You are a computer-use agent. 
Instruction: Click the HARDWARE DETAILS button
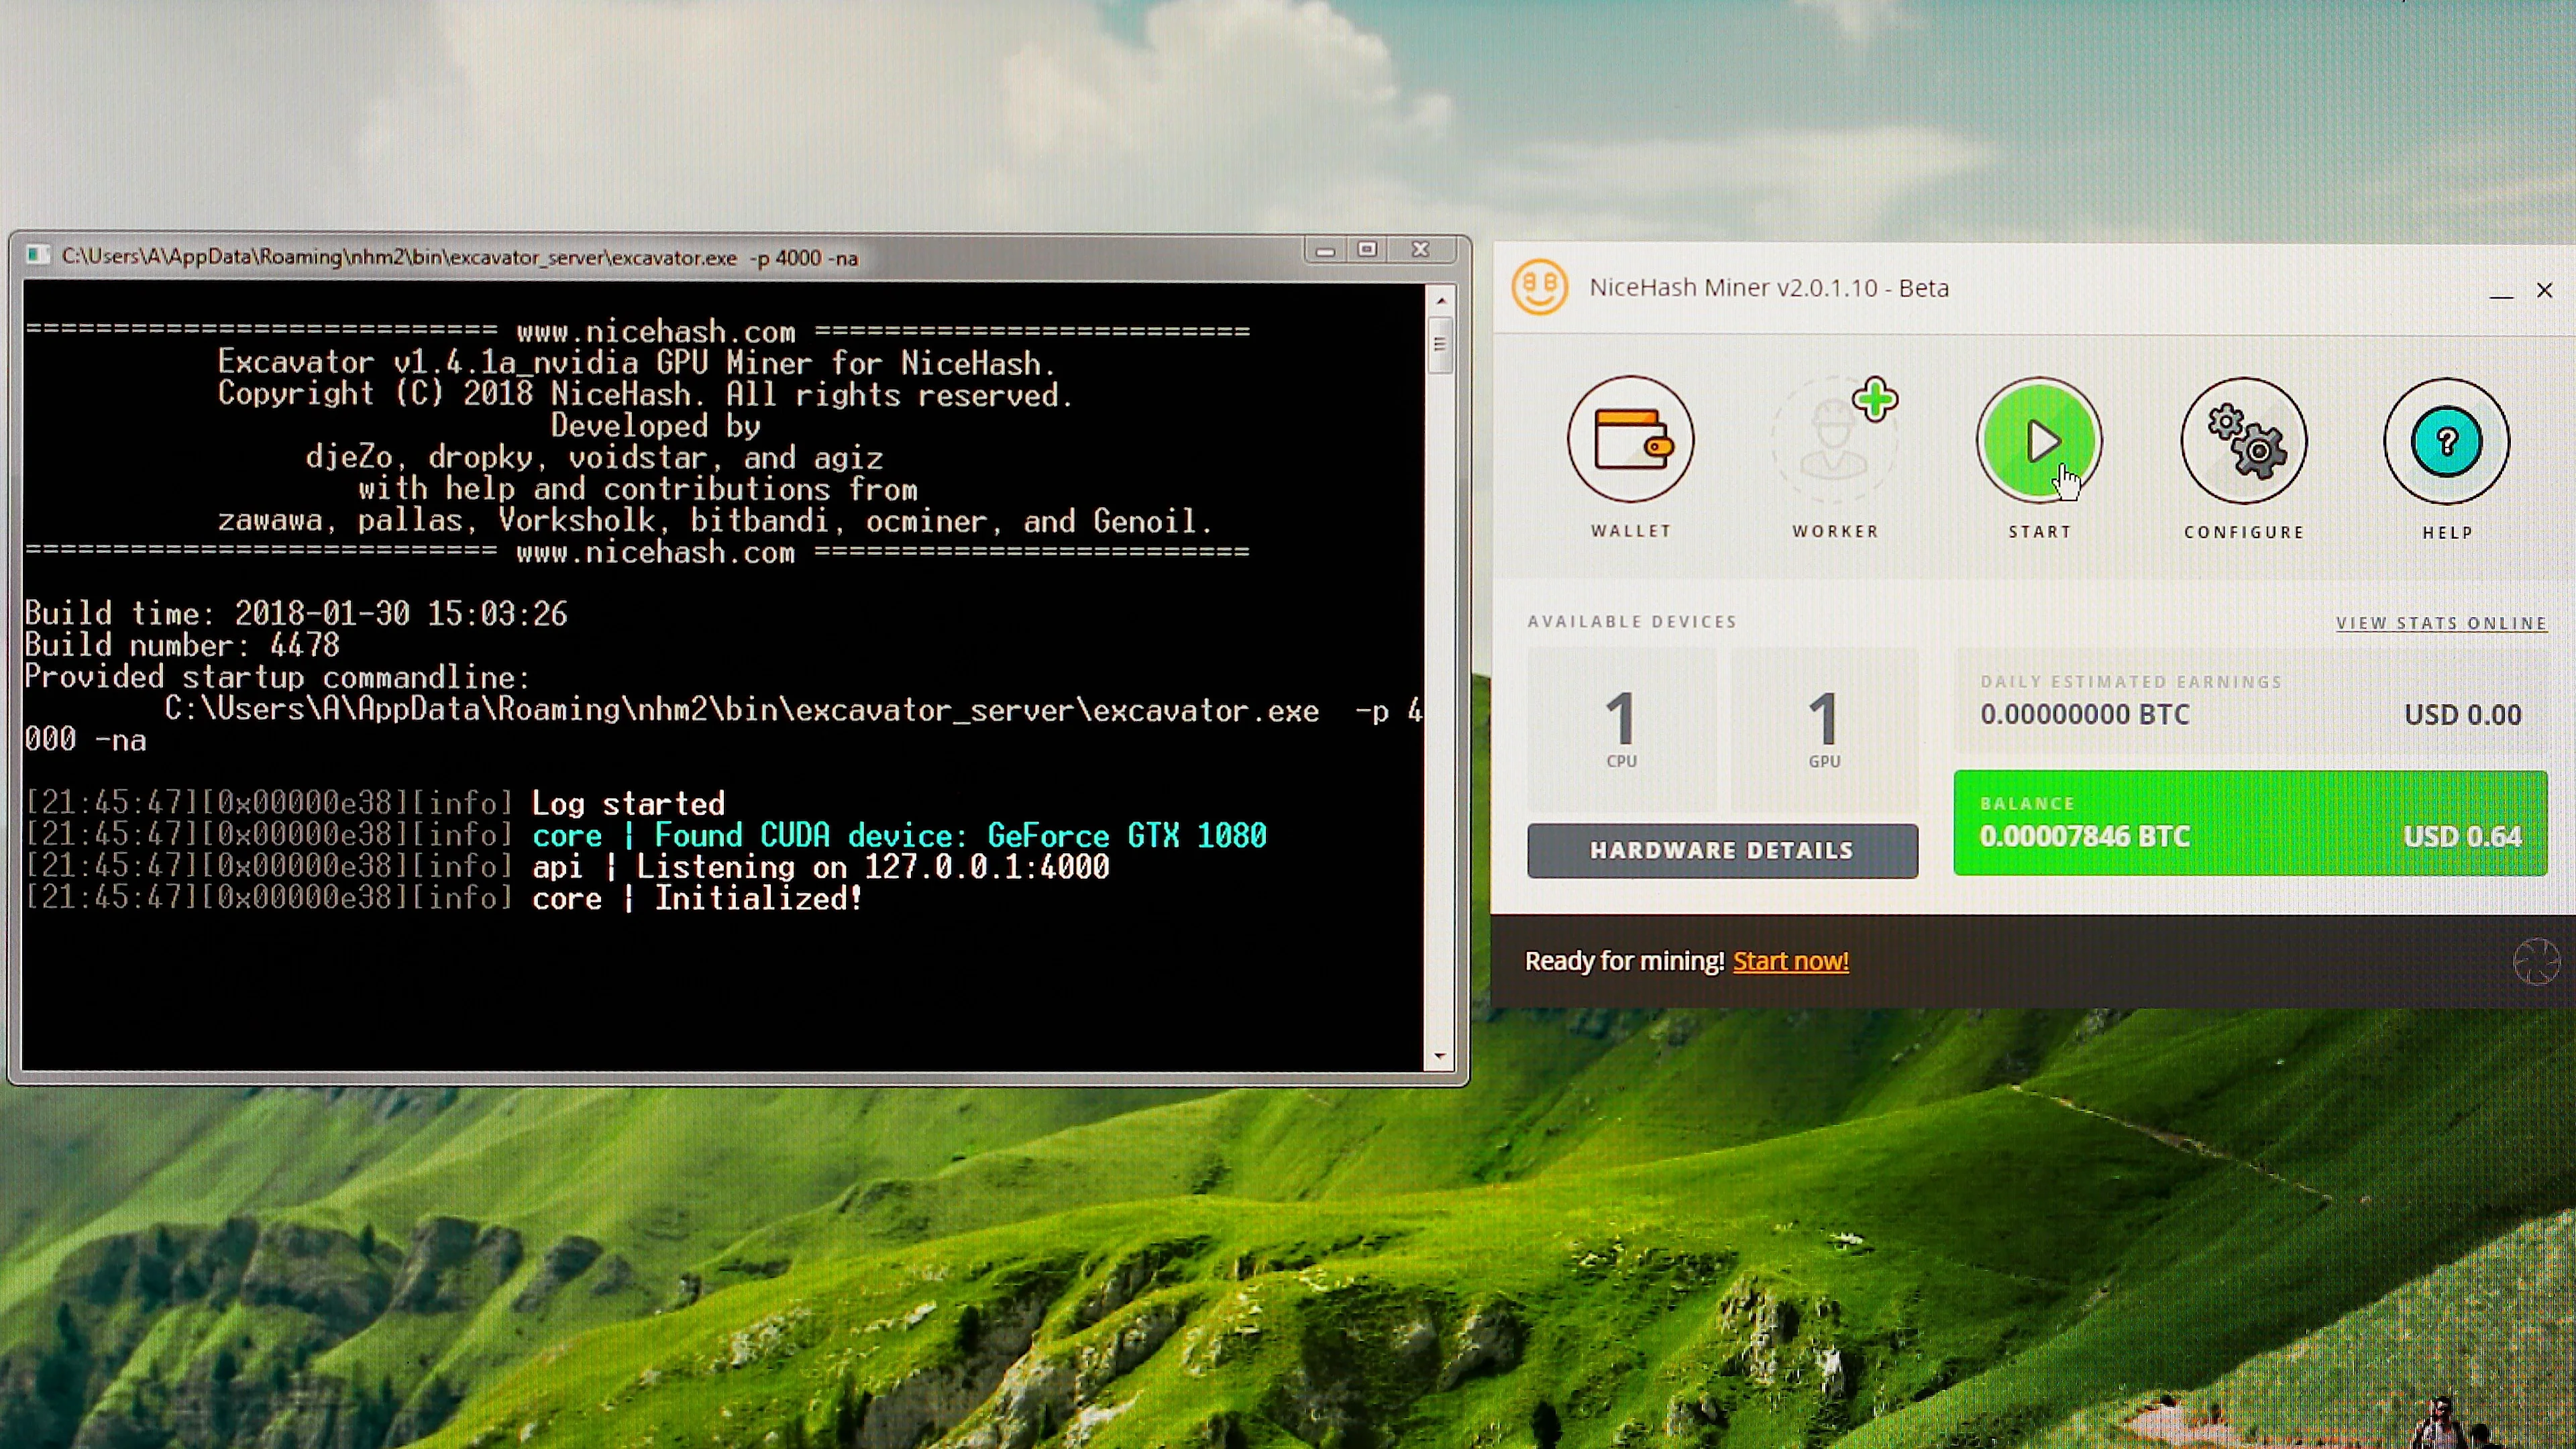[1722, 851]
